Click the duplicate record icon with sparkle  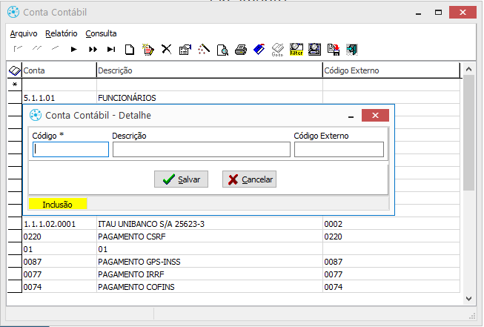coord(148,50)
